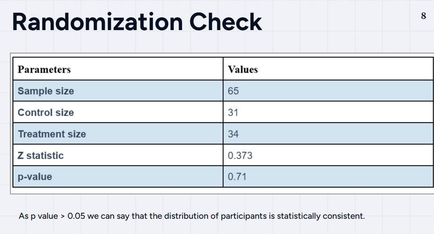Select the Values header cell
The image size is (434, 234).
328,69
